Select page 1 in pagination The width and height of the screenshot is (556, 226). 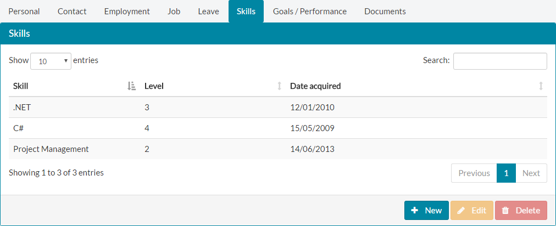(x=506, y=173)
